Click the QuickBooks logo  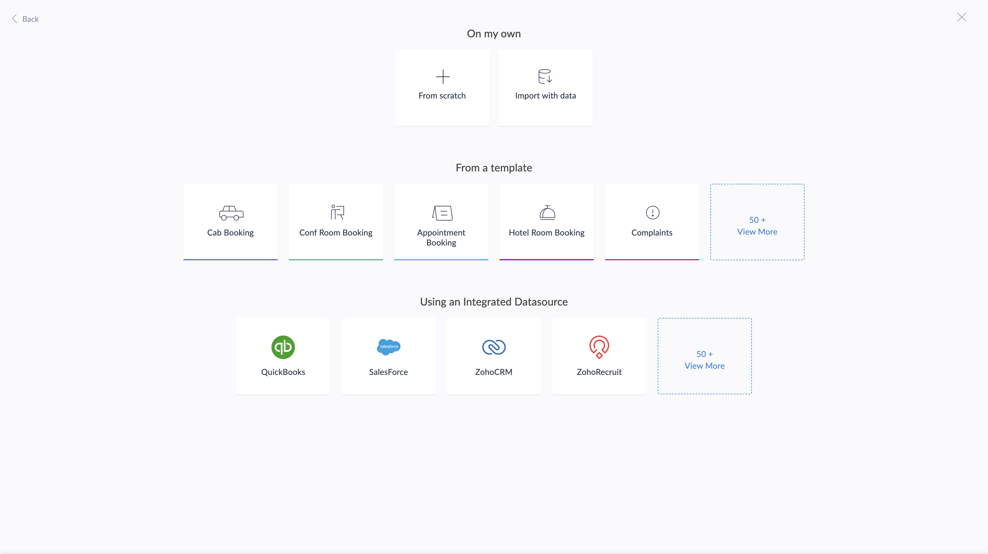coord(283,347)
